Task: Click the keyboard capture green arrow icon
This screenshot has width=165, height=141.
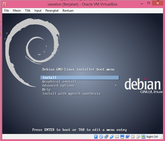Action: pos(143,137)
